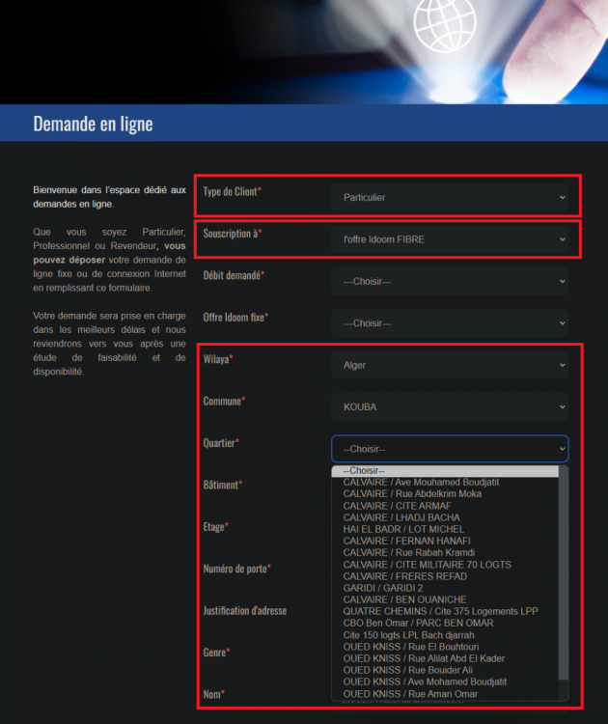Open the Souscription à dropdown
The image size is (608, 724).
tap(450, 239)
